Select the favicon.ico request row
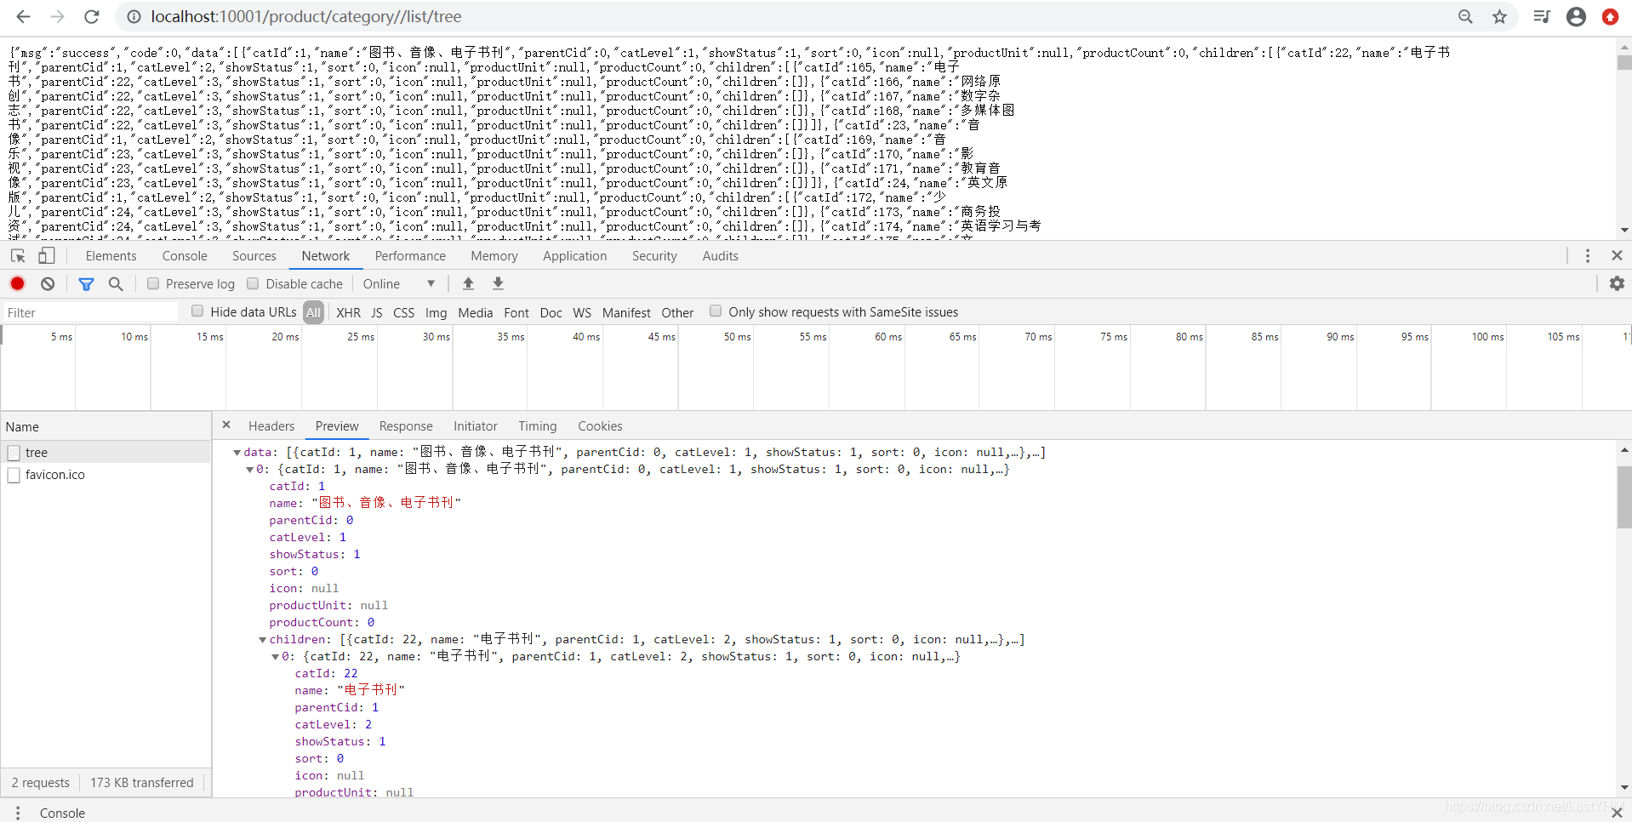Image resolution: width=1632 pixels, height=822 pixels. coord(106,475)
